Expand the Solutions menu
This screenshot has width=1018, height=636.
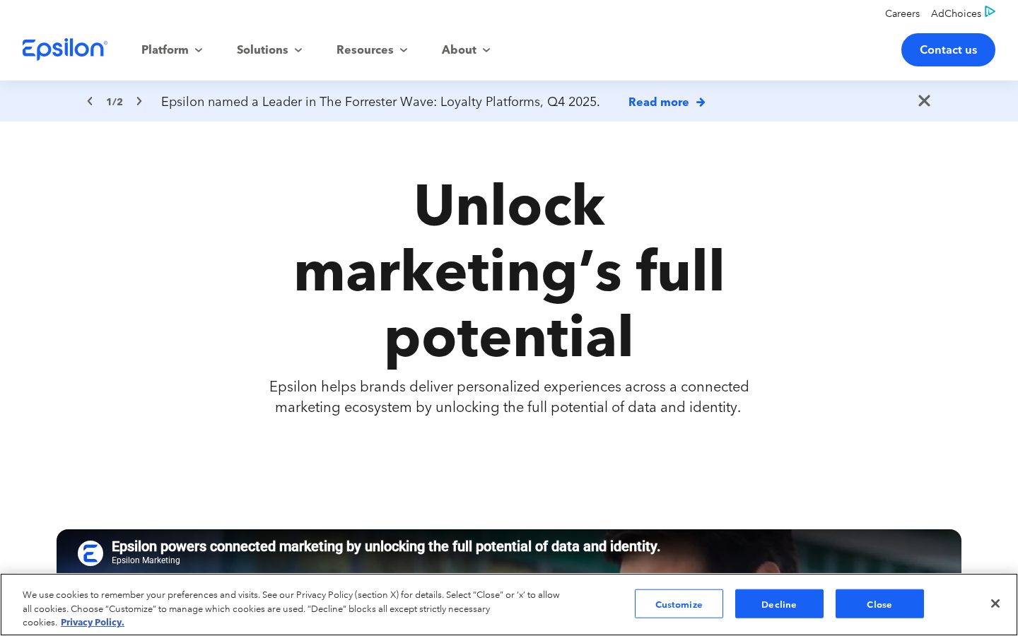click(269, 49)
